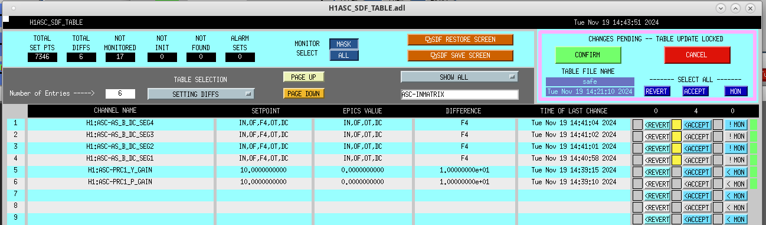
Task: Click yellow accept indicator for H1:ASC-AS_B_DC_SEG2
Action: 676,148
